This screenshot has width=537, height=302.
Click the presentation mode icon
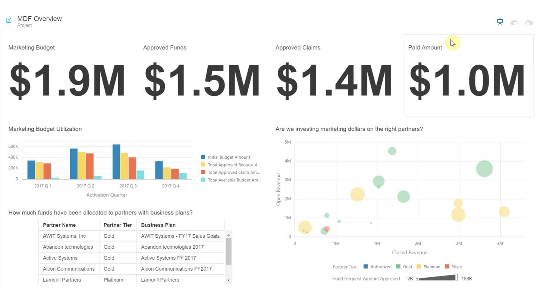point(500,22)
